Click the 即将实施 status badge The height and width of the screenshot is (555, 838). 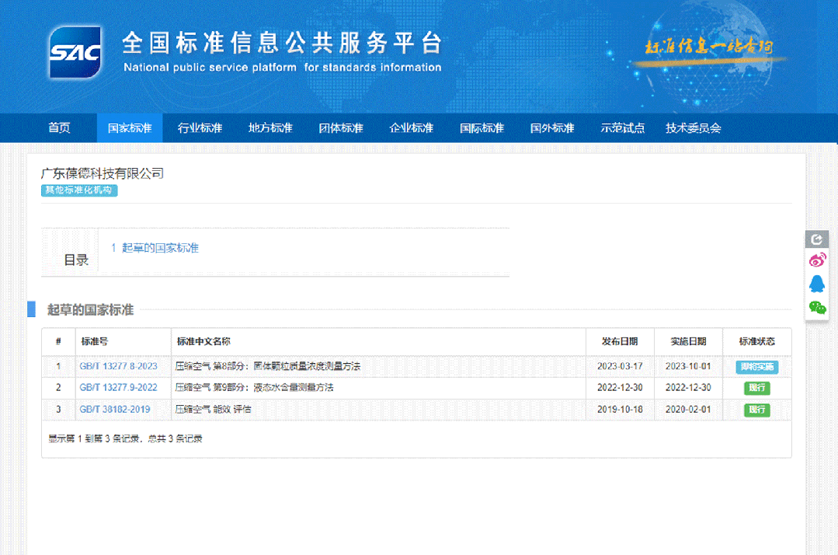pyautogui.click(x=755, y=365)
